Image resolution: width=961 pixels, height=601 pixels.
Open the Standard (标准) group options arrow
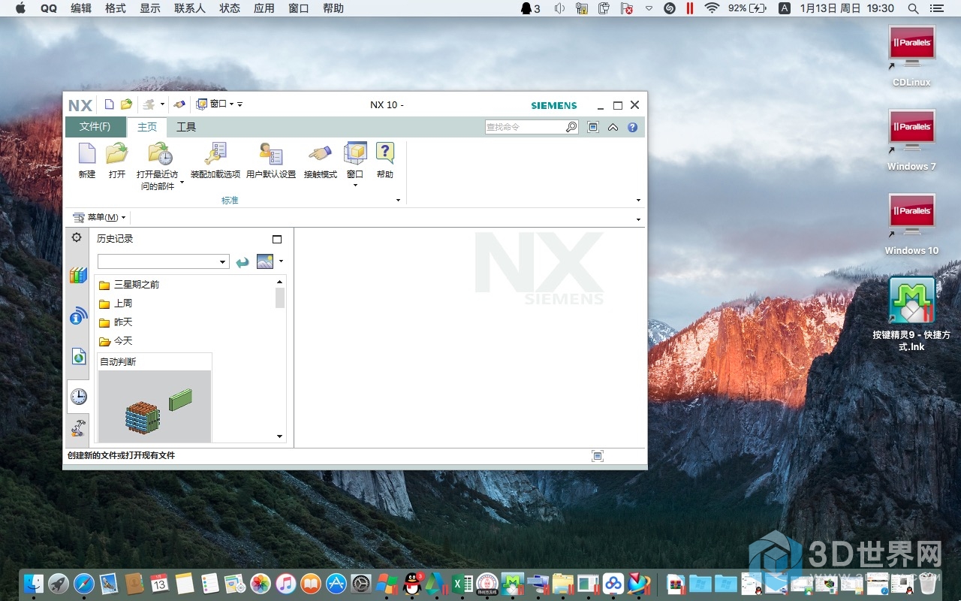pos(399,201)
